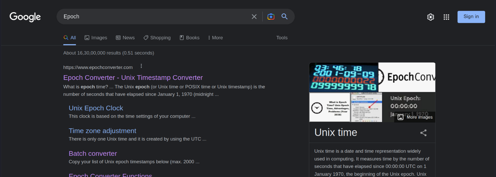
Task: Open the Google apps grid
Action: pyautogui.click(x=446, y=17)
